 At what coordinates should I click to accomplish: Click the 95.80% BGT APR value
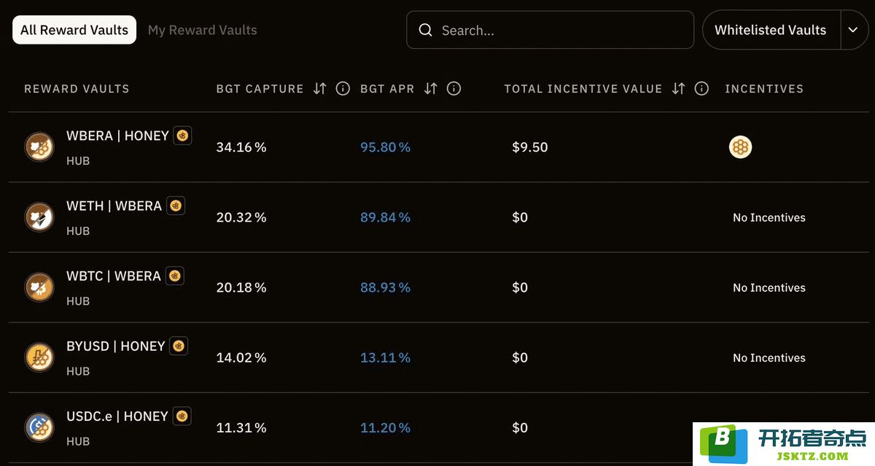pos(385,147)
